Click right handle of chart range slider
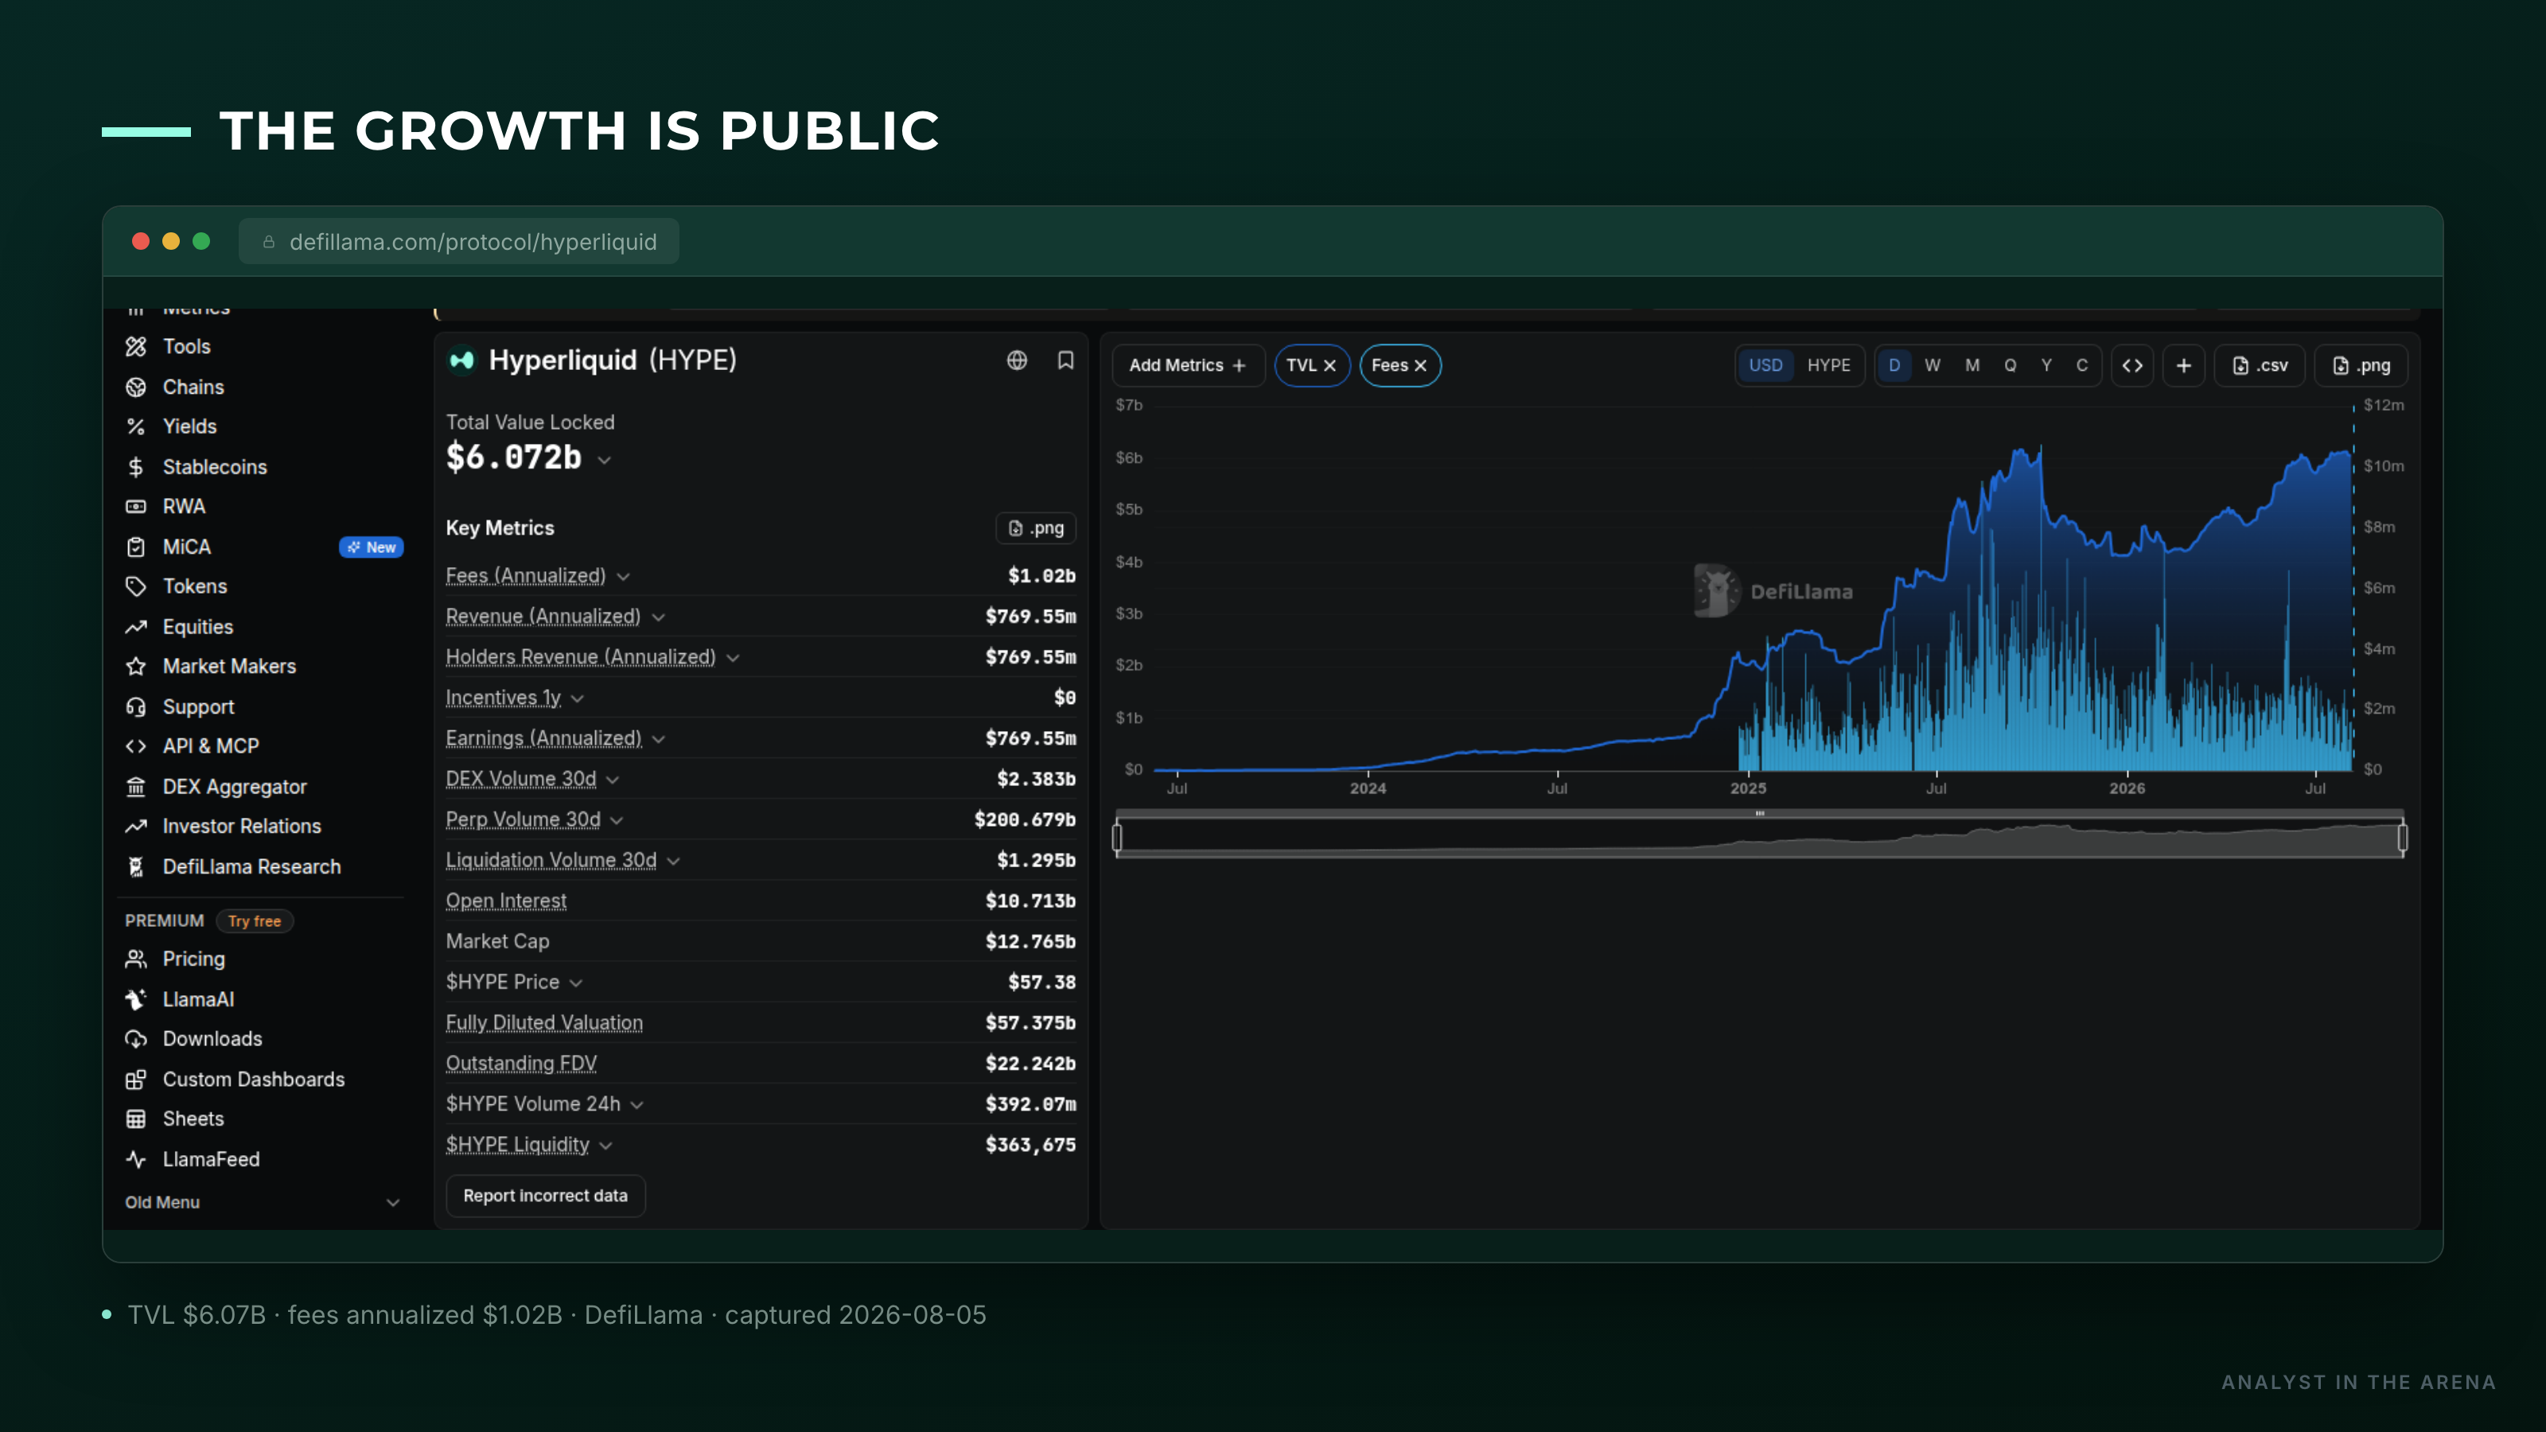 tap(2403, 838)
